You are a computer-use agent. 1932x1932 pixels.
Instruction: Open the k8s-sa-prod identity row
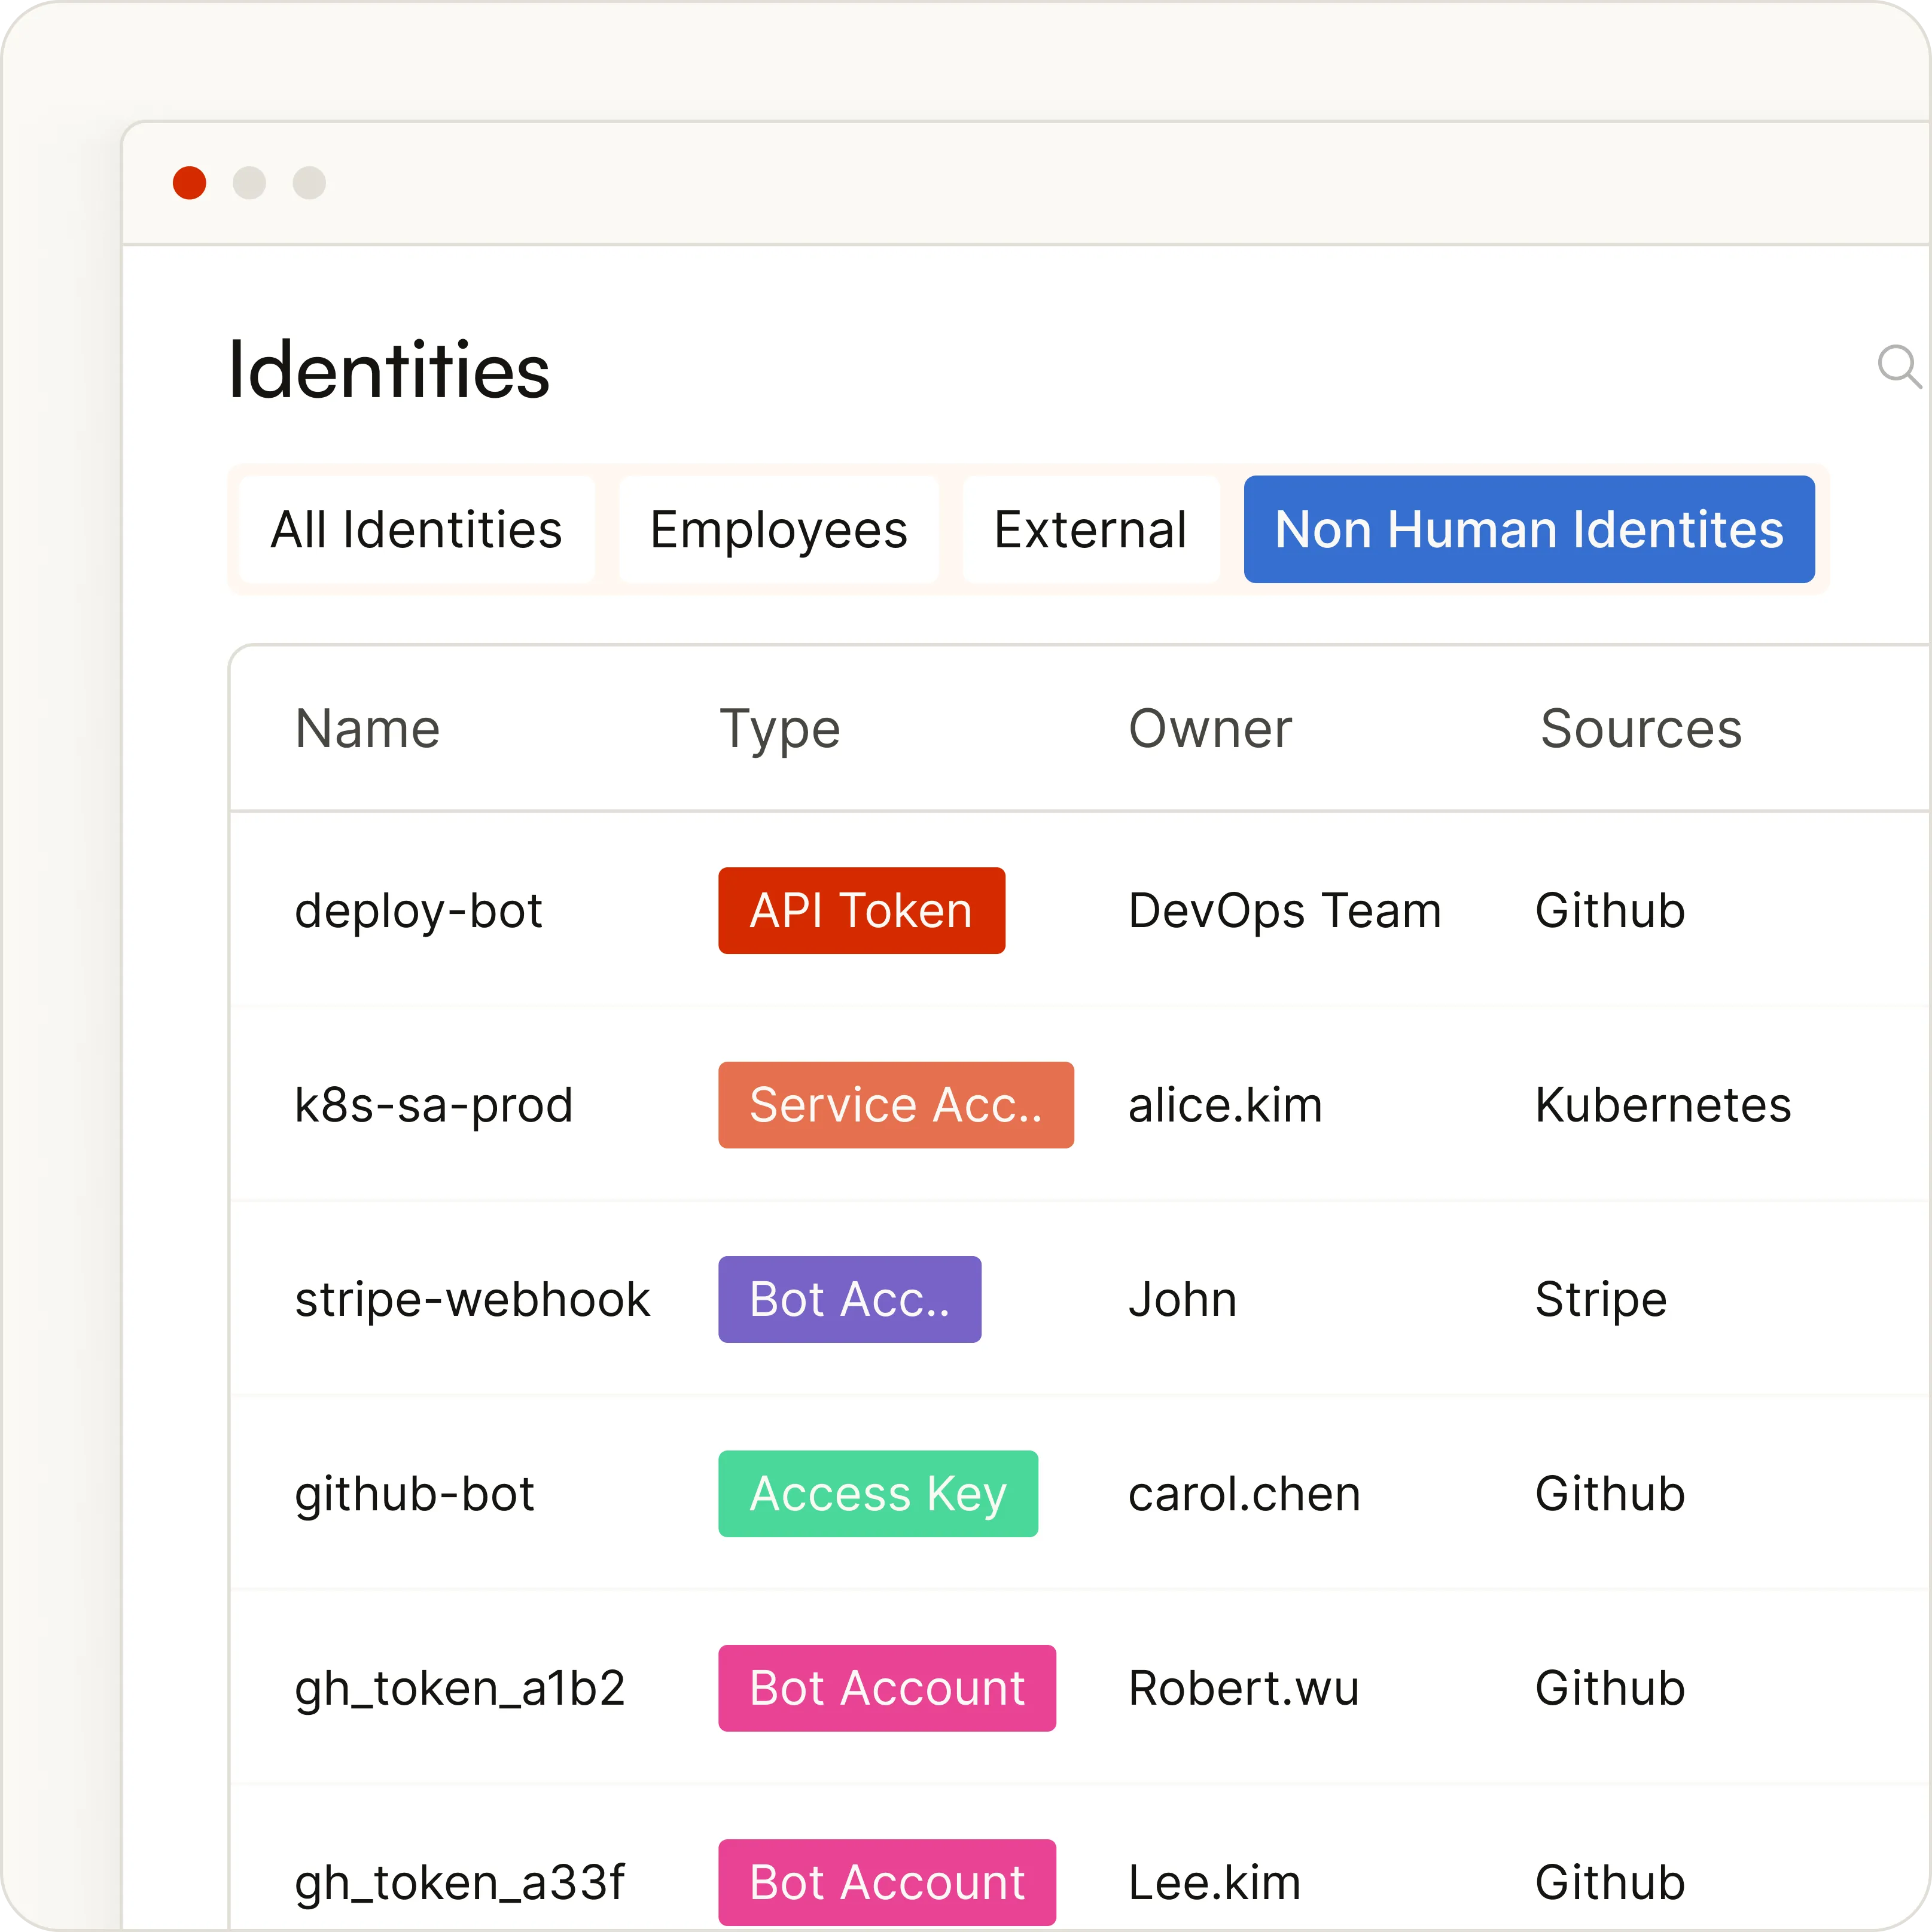433,1105
